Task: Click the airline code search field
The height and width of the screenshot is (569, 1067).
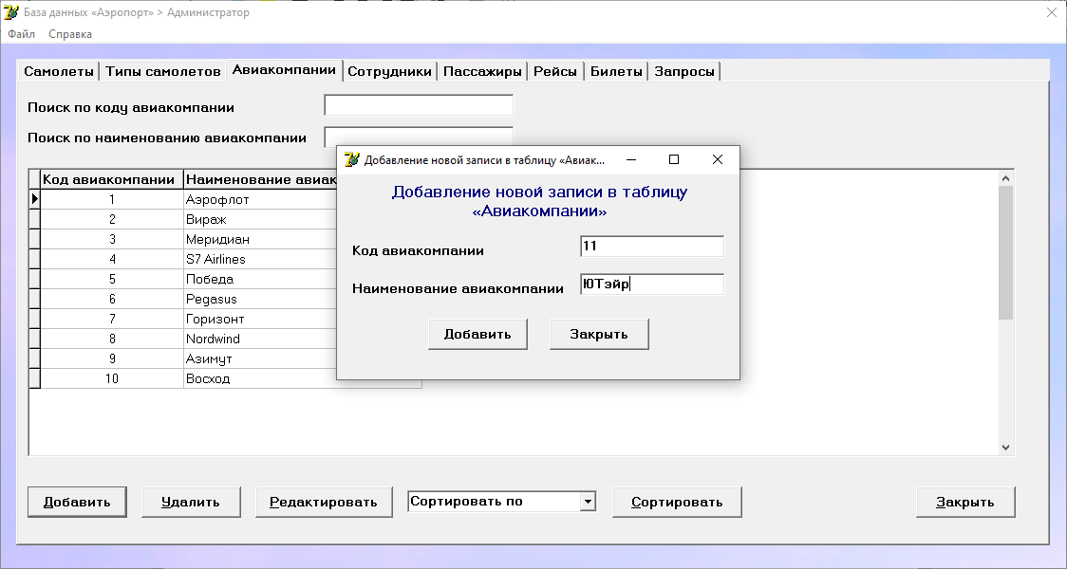Action: (x=419, y=105)
